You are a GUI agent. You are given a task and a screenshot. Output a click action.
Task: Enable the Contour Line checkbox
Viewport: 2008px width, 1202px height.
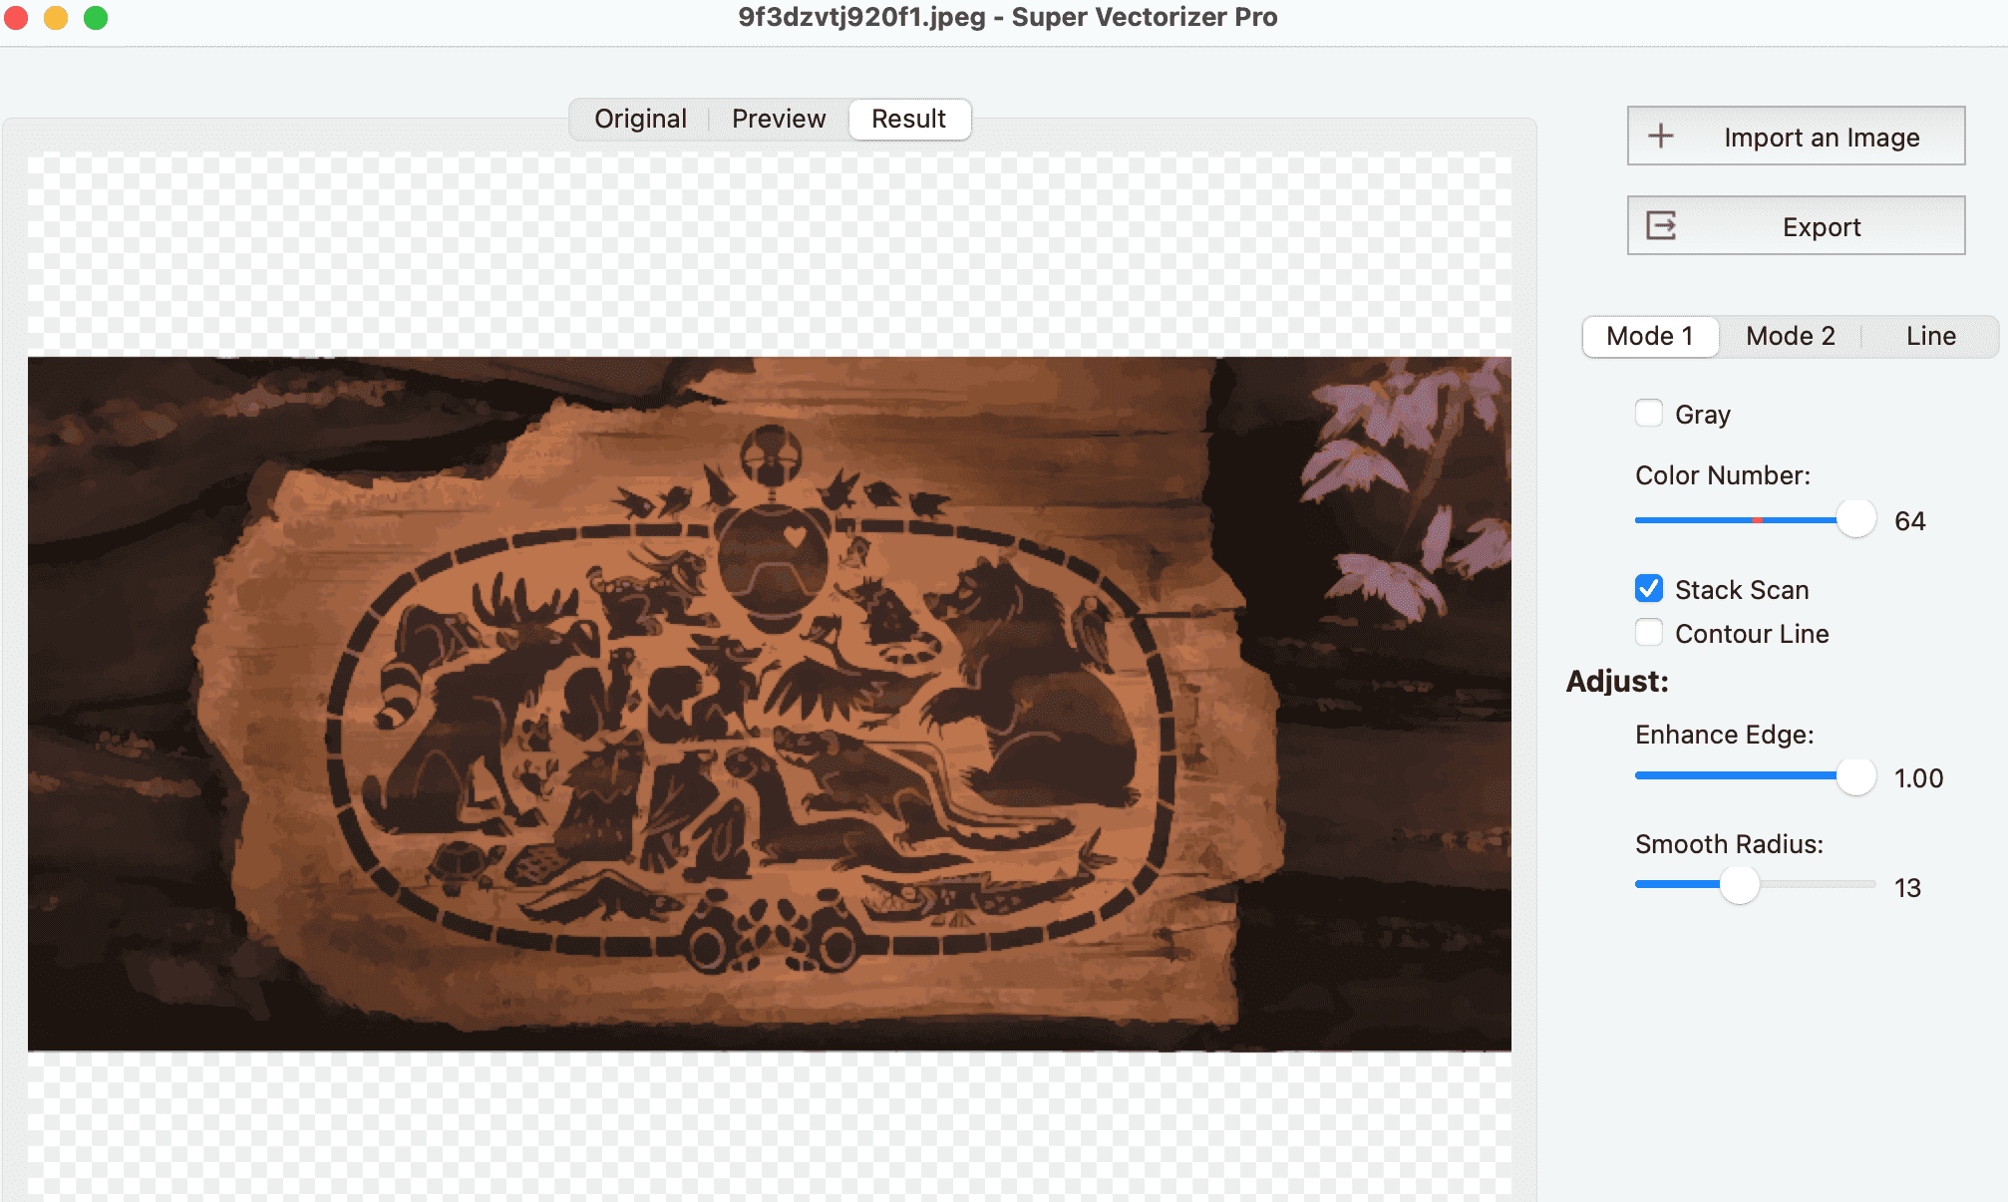coord(1649,632)
